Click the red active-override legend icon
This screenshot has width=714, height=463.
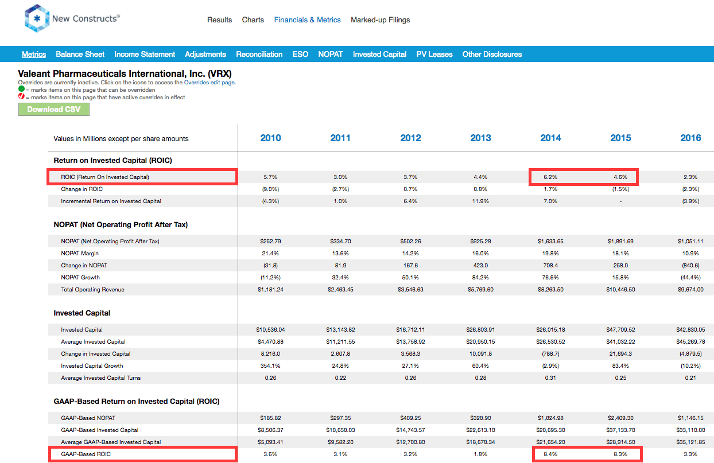[x=21, y=97]
